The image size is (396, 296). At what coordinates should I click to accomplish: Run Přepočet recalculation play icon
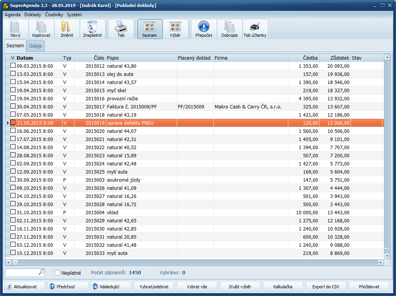point(204,29)
